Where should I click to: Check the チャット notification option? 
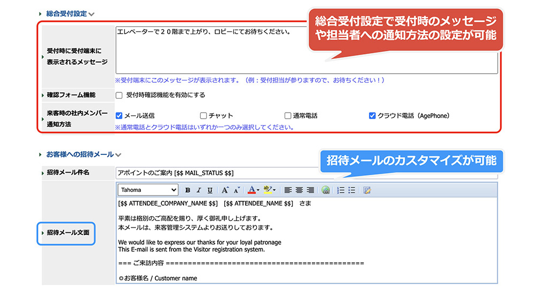pos(203,115)
